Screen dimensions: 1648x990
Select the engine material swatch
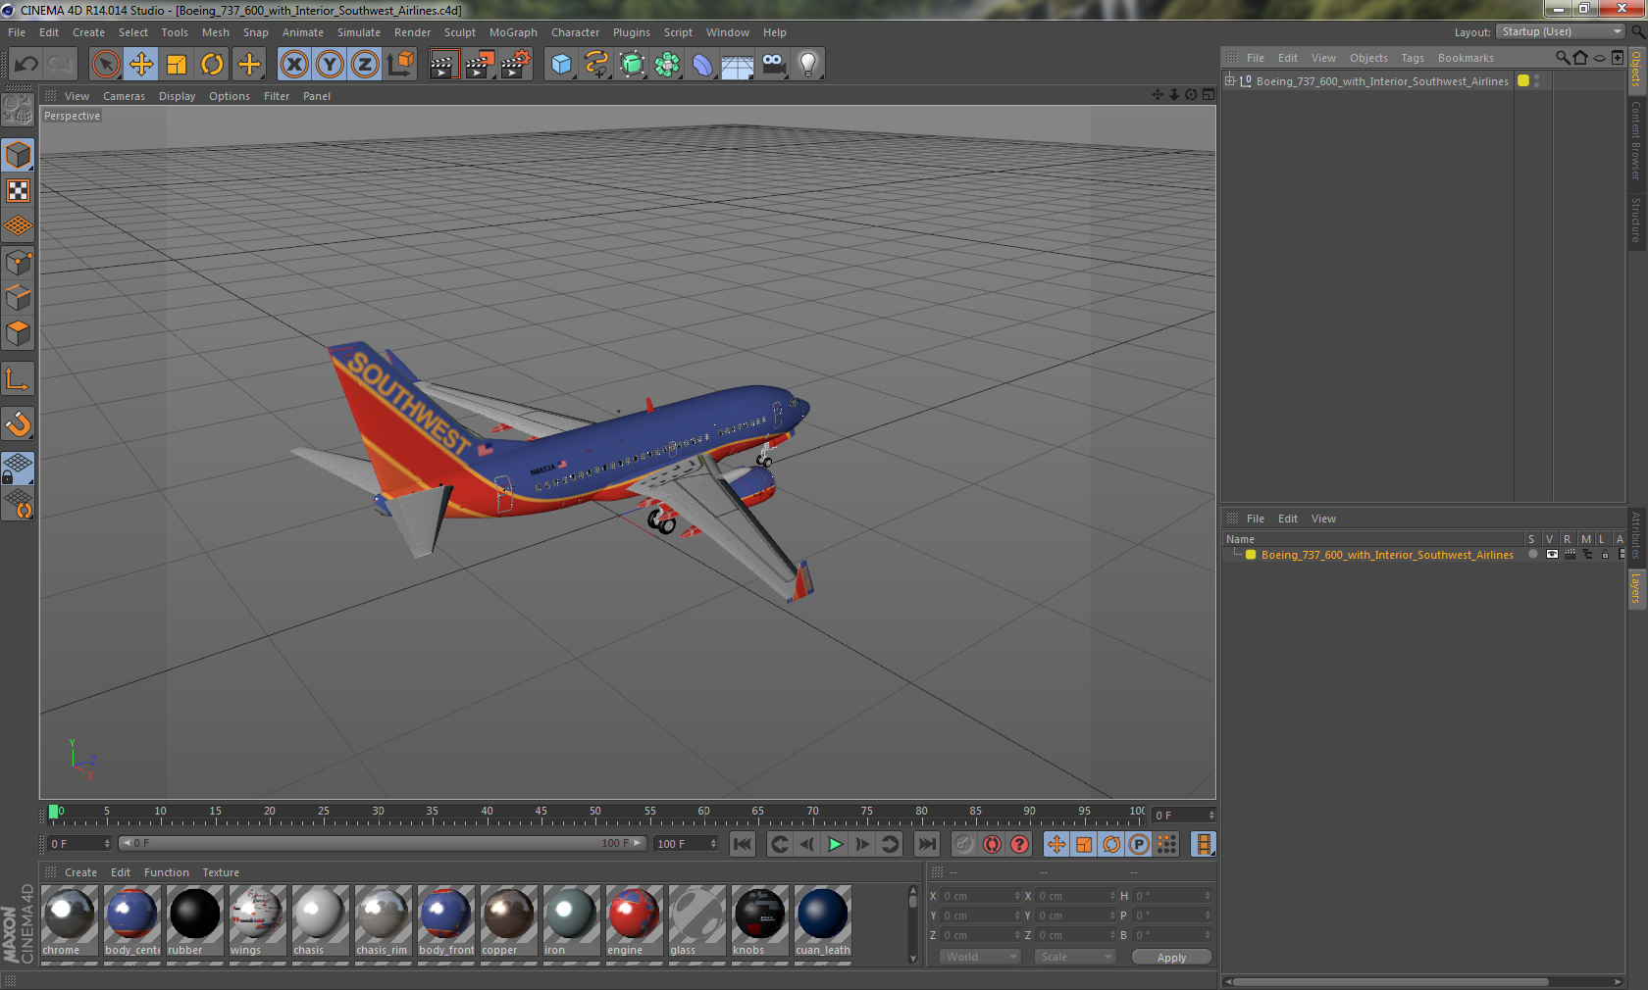pyautogui.click(x=634, y=920)
